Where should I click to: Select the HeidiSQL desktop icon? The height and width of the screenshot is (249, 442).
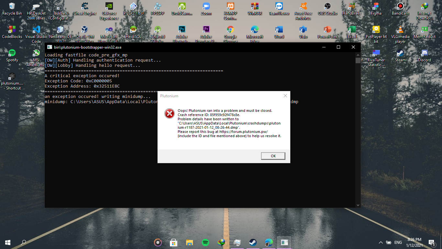[133, 32]
